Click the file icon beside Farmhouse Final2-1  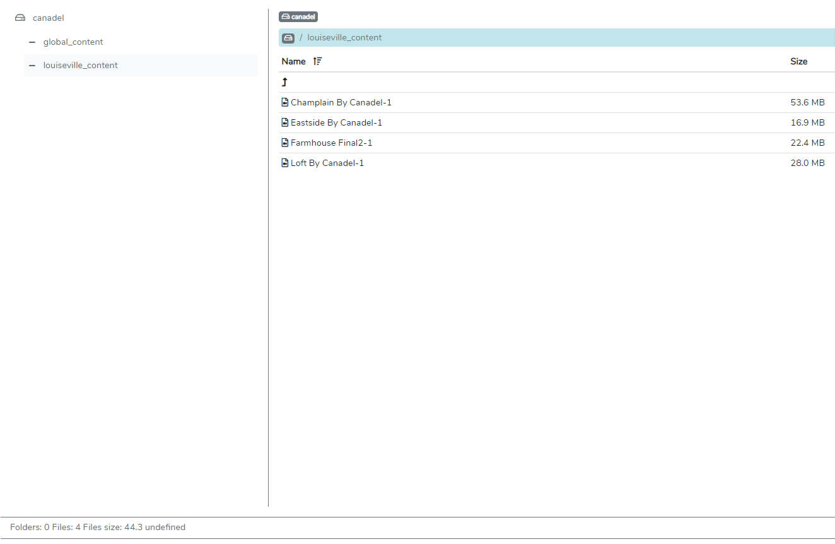pos(284,142)
